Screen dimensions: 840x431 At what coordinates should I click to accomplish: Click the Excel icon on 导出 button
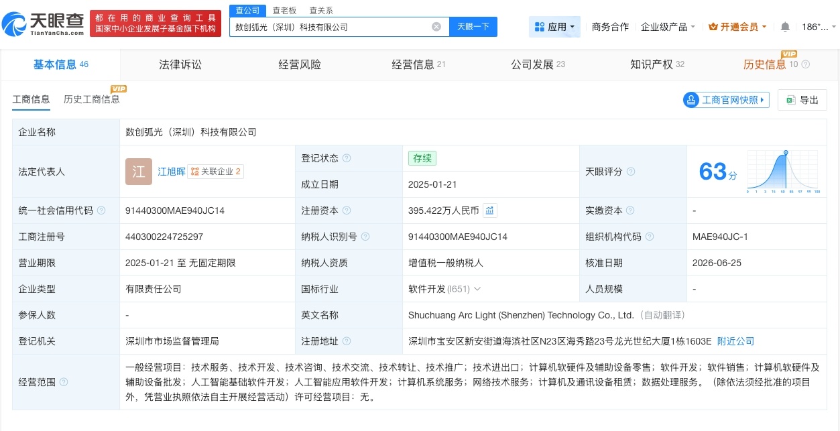(x=790, y=100)
